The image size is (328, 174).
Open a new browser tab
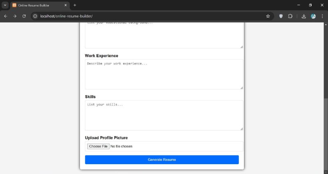(75, 5)
